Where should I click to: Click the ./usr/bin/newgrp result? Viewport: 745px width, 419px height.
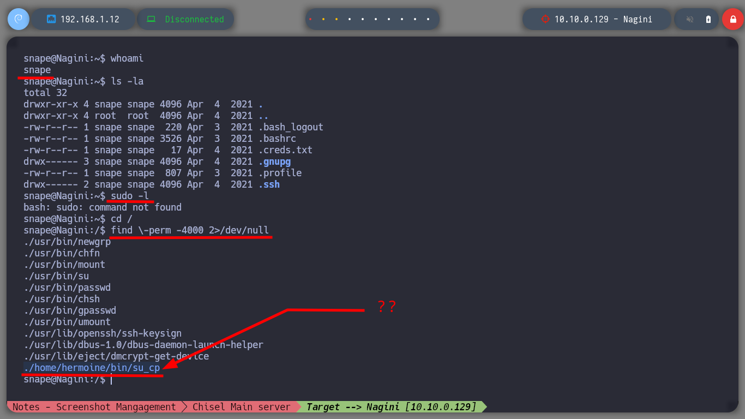pyautogui.click(x=67, y=242)
